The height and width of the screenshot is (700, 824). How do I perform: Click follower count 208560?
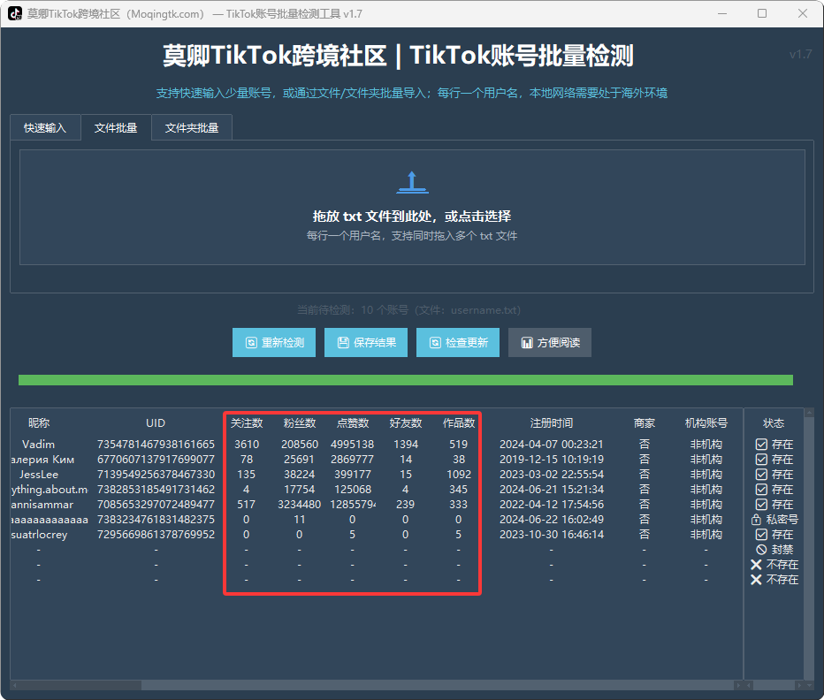tap(300, 444)
